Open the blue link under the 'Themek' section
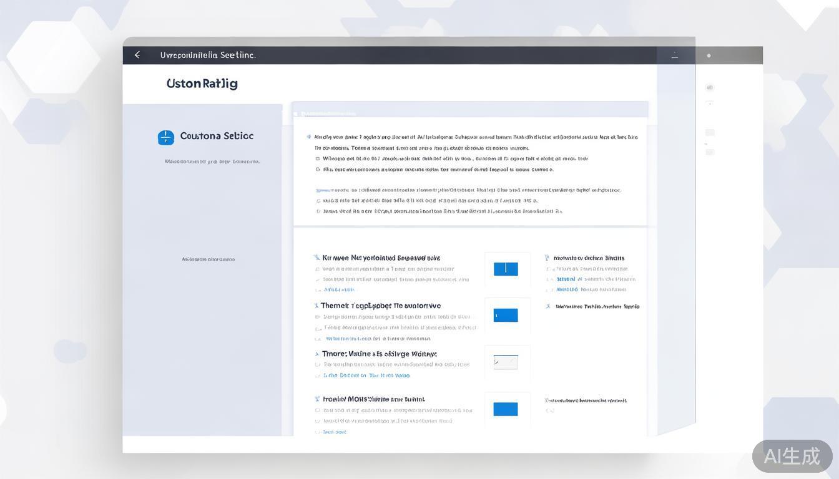The height and width of the screenshot is (479, 839). pyautogui.click(x=378, y=339)
